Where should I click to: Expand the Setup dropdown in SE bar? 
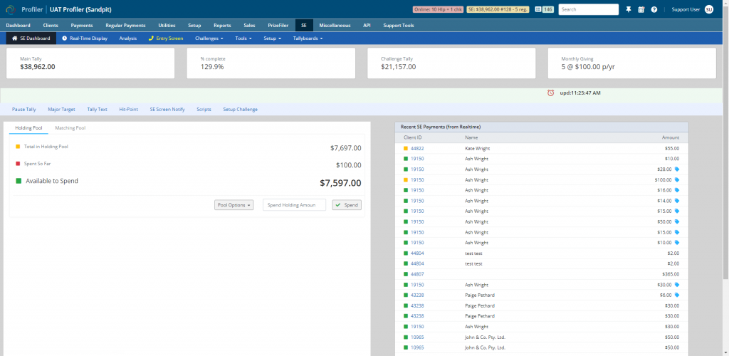tap(273, 38)
